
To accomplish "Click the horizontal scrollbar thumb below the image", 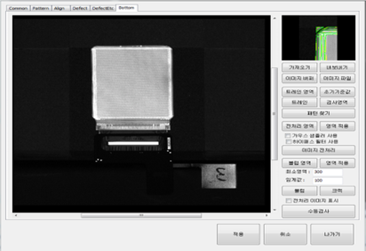I will (141, 215).
